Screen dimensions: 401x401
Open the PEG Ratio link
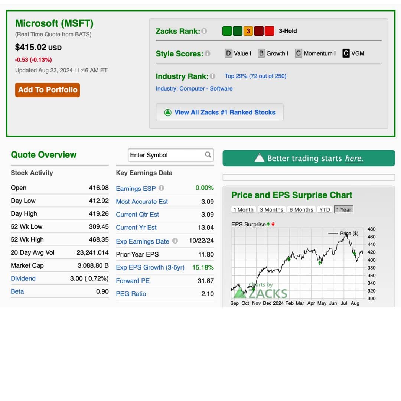pos(131,294)
